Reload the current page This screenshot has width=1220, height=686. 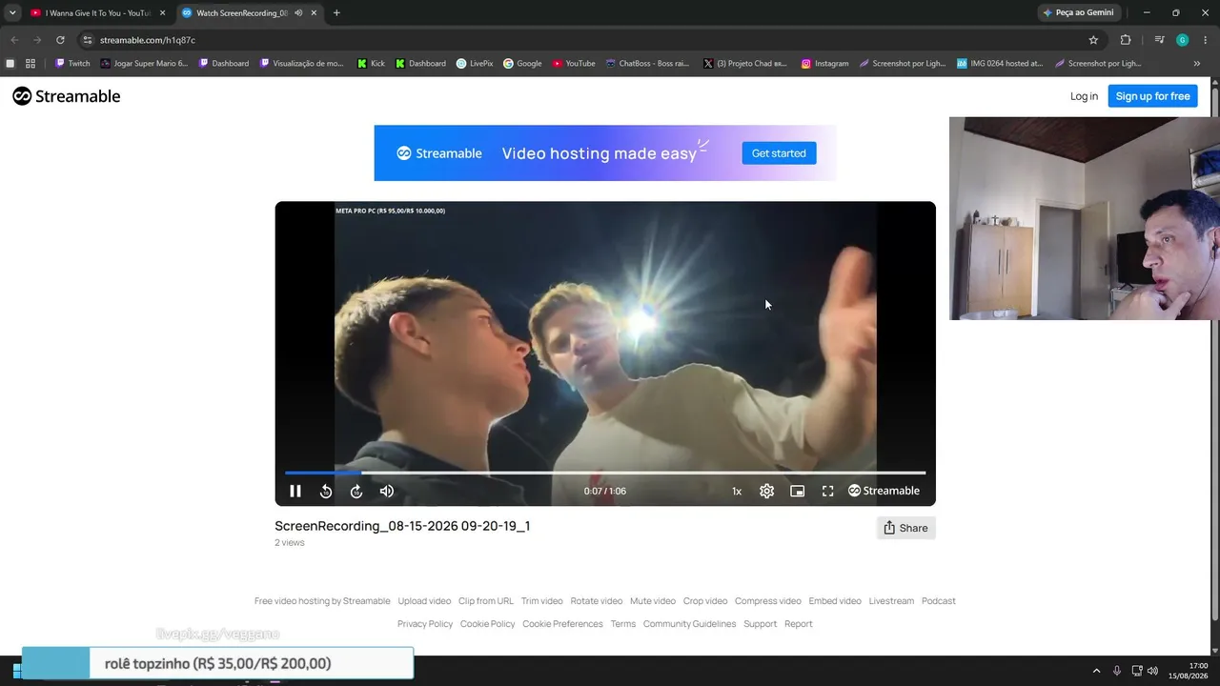click(x=60, y=40)
